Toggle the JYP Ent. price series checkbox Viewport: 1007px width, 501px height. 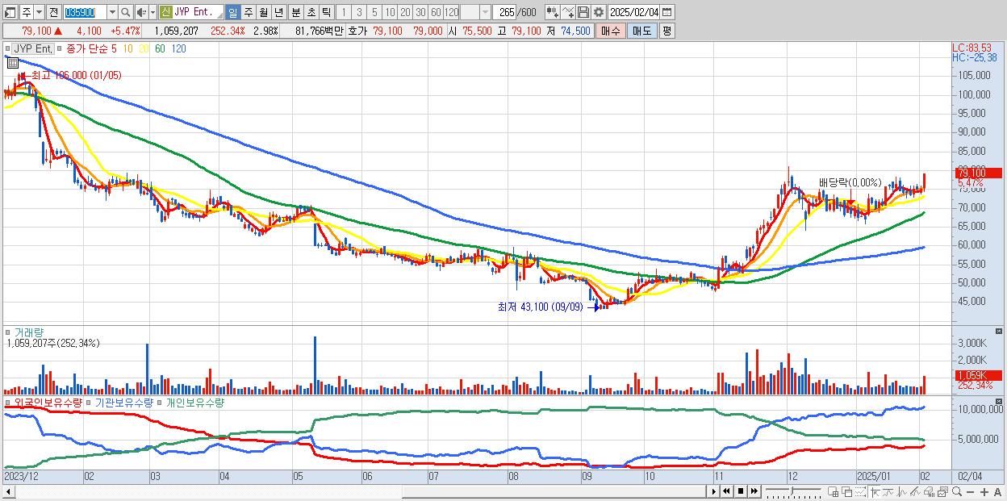[x=9, y=49]
